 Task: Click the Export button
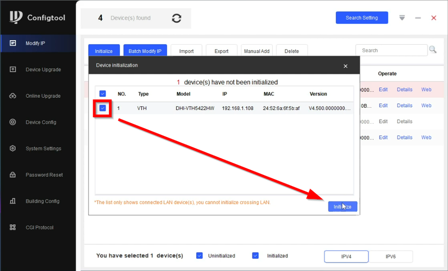pyautogui.click(x=222, y=51)
